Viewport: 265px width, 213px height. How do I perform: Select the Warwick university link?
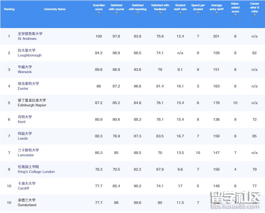tap(25, 72)
